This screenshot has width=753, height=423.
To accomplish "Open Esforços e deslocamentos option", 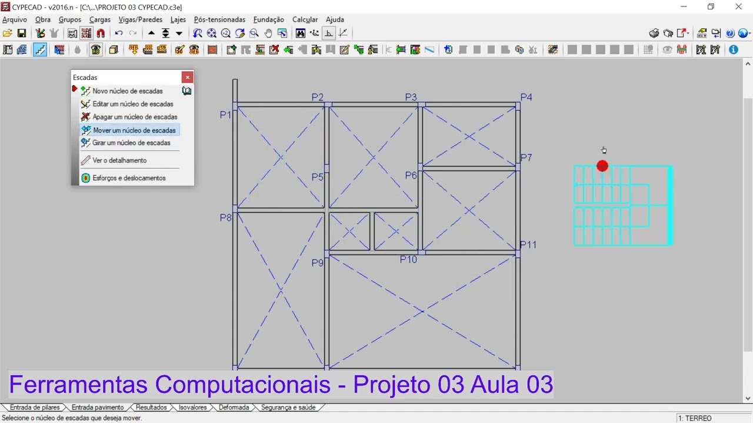I will 129,178.
